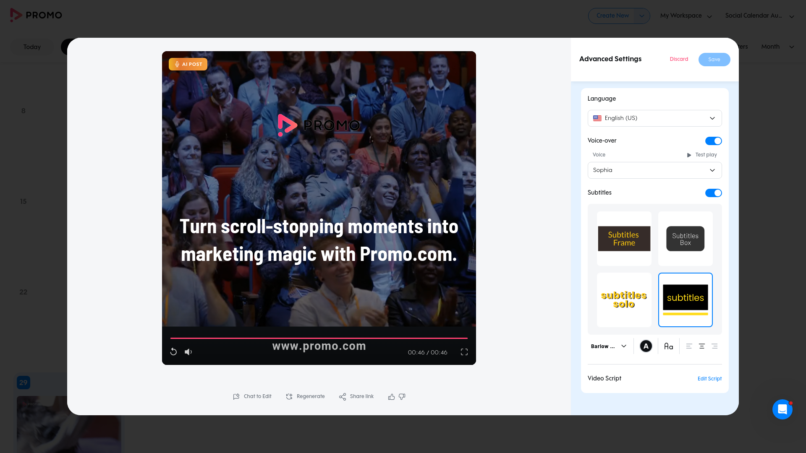806x453 pixels.
Task: Open the support chat bubble
Action: click(x=782, y=409)
